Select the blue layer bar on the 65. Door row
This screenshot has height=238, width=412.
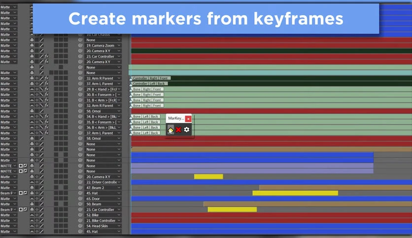point(272,199)
